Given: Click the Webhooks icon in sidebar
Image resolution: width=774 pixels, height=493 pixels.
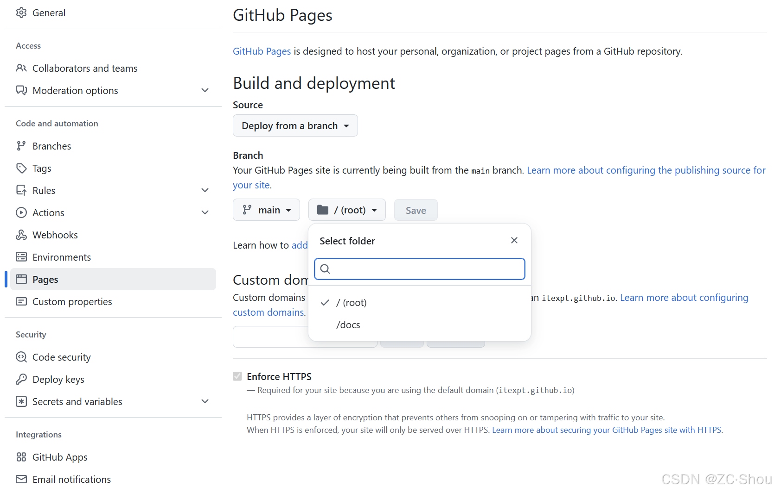Looking at the screenshot, I should point(21,235).
